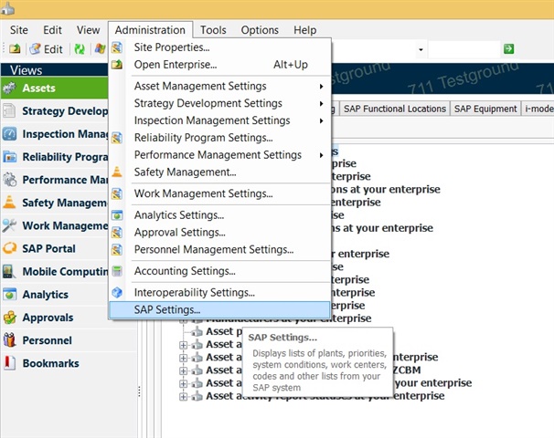Screen dimensions: 554x438
Task: Click the Analytics view icon
Action: 9,294
